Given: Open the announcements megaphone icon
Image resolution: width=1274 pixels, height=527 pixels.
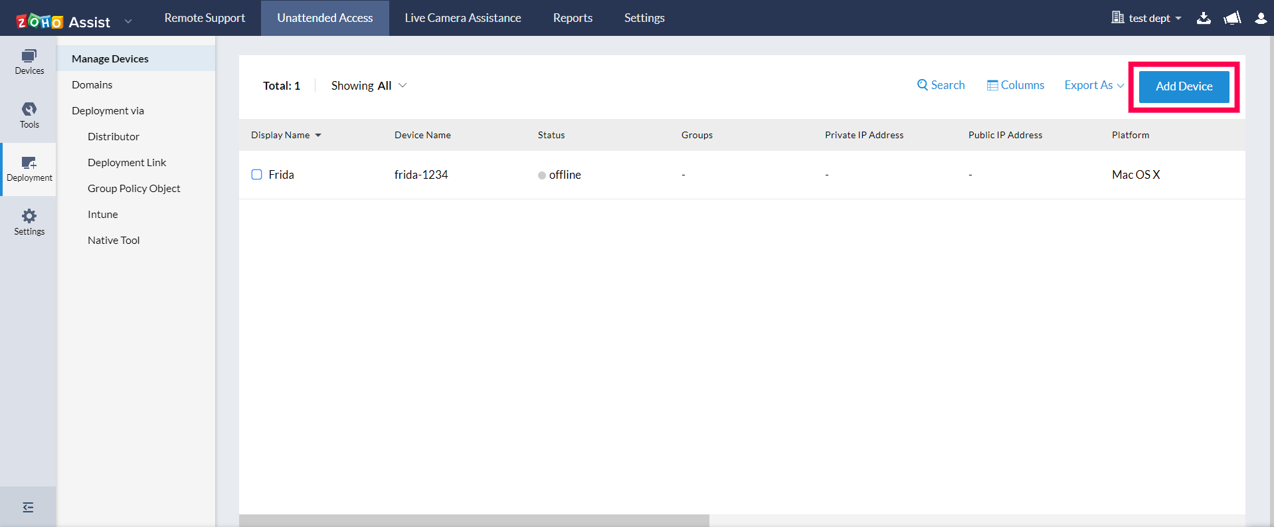Looking at the screenshot, I should (1232, 18).
